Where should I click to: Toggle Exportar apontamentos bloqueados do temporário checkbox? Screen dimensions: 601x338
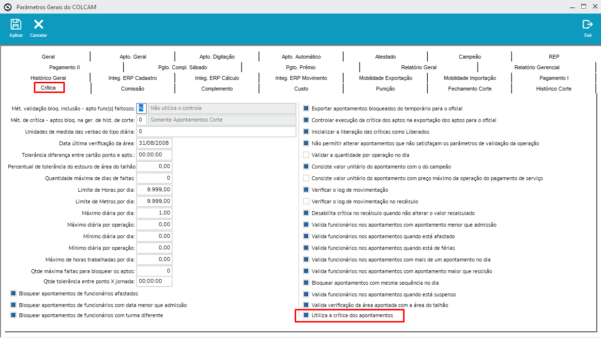click(x=306, y=108)
